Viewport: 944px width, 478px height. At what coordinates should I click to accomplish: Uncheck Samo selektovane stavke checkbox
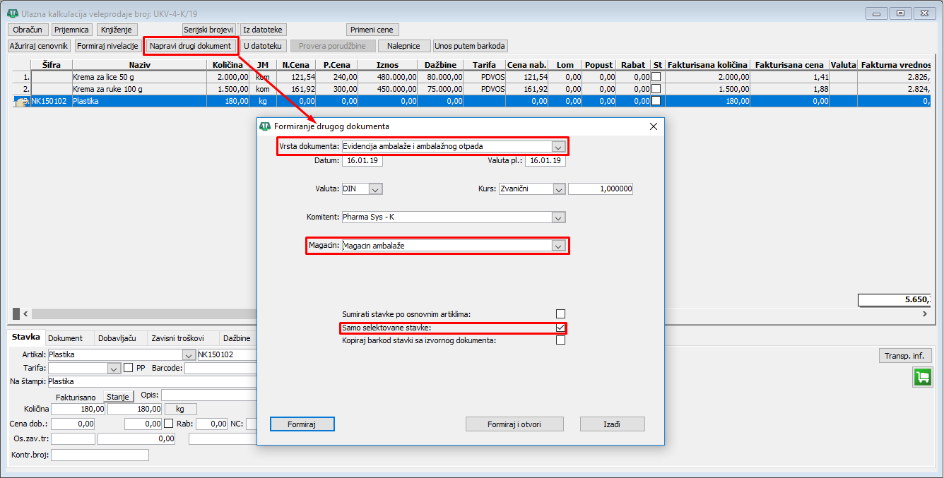560,328
